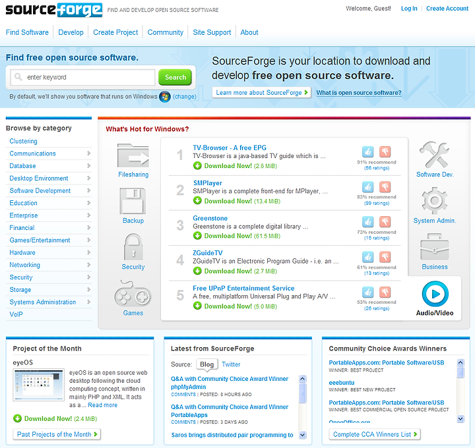The height and width of the screenshot is (448, 475).
Task: Open the Clustering category
Action: [23, 141]
